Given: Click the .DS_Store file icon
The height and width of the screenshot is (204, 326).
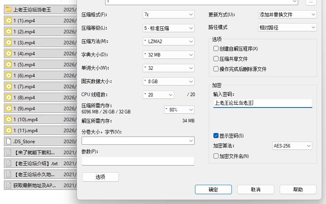Looking at the screenshot, I should [x=9, y=141].
